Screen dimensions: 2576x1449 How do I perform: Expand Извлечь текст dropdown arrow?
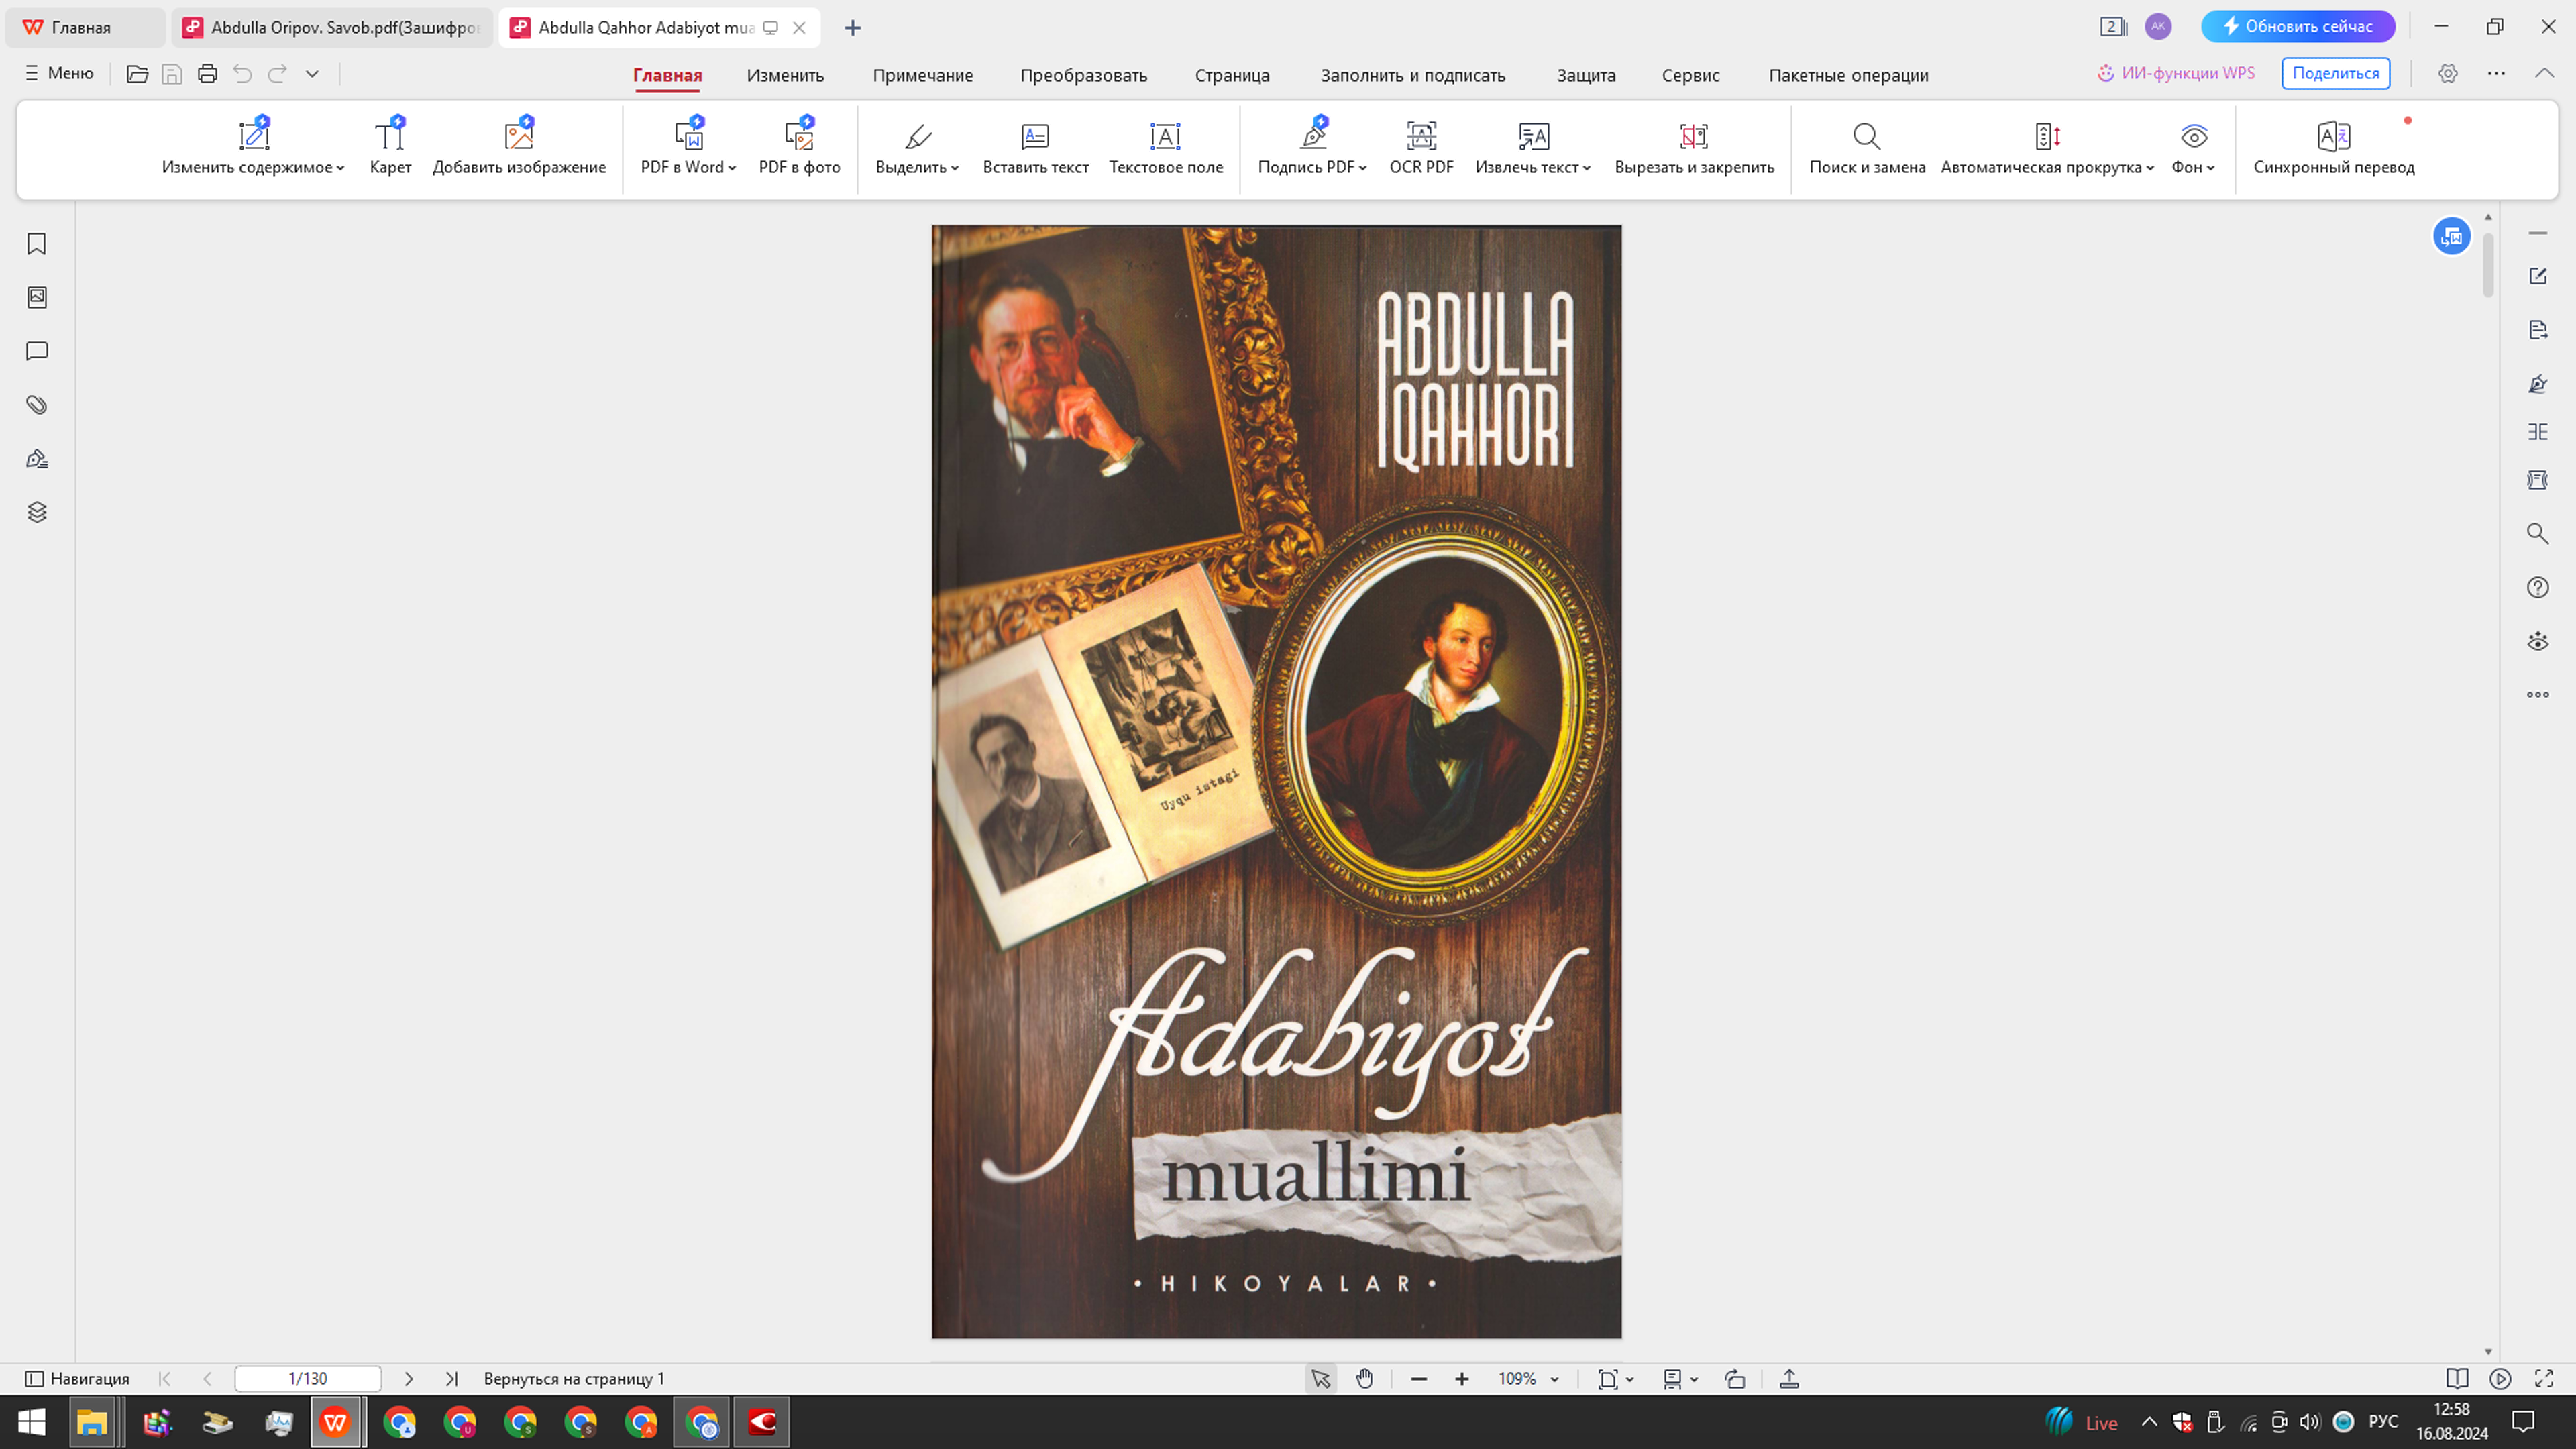pyautogui.click(x=1587, y=168)
